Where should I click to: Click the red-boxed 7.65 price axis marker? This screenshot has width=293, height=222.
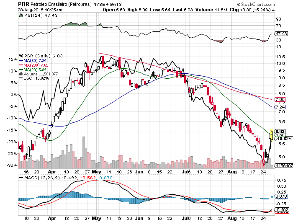[280, 100]
